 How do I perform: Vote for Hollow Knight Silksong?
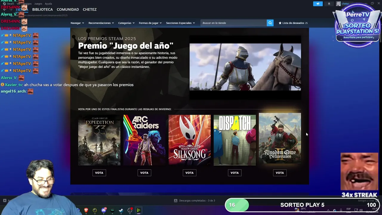[190, 173]
